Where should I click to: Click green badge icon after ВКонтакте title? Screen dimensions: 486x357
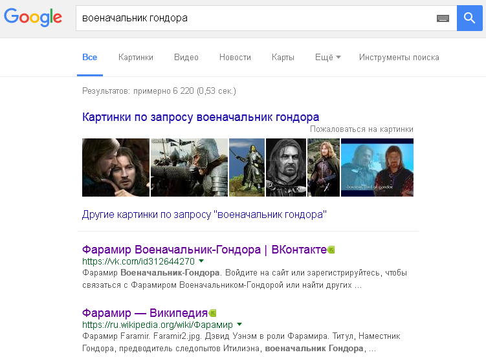click(x=331, y=250)
